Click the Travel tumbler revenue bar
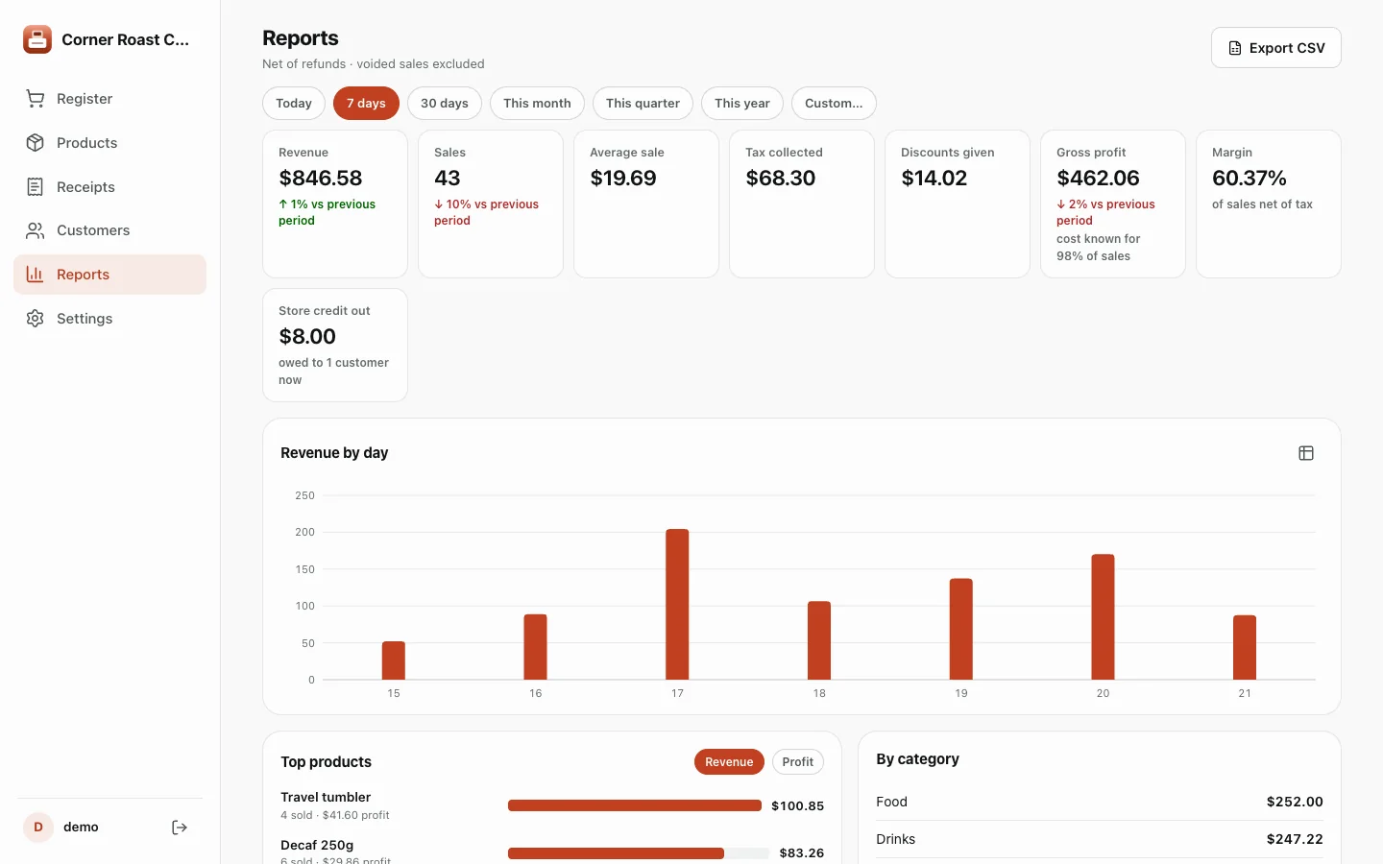Screen dimensions: 1383x864 point(635,805)
